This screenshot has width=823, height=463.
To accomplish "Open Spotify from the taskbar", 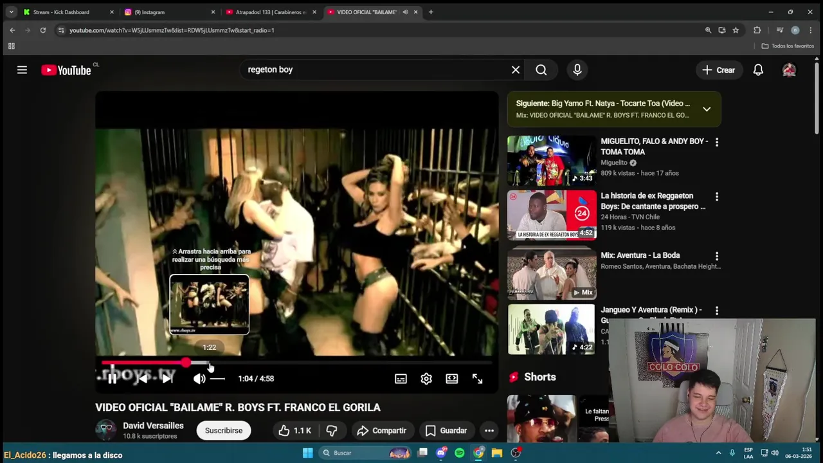I will 460,453.
